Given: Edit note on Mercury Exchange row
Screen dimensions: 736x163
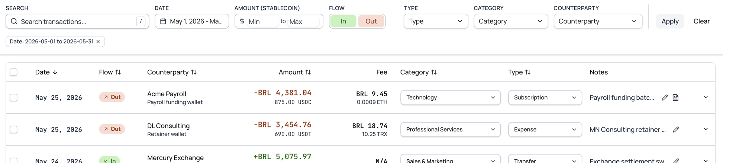Looking at the screenshot, I should [676, 161].
